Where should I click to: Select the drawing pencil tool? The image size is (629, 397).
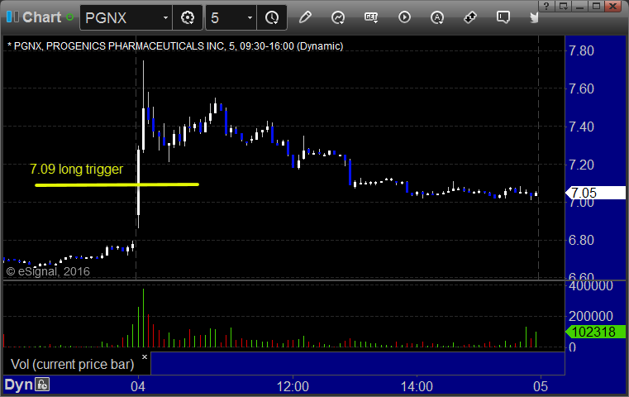(x=305, y=17)
